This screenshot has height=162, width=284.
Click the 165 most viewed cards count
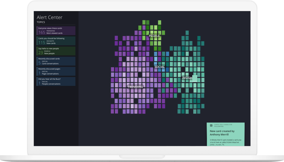pos(42,33)
